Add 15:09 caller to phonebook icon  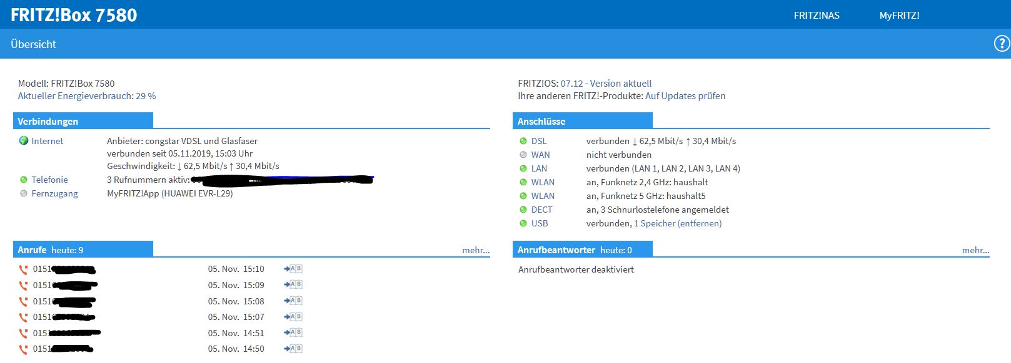(293, 285)
